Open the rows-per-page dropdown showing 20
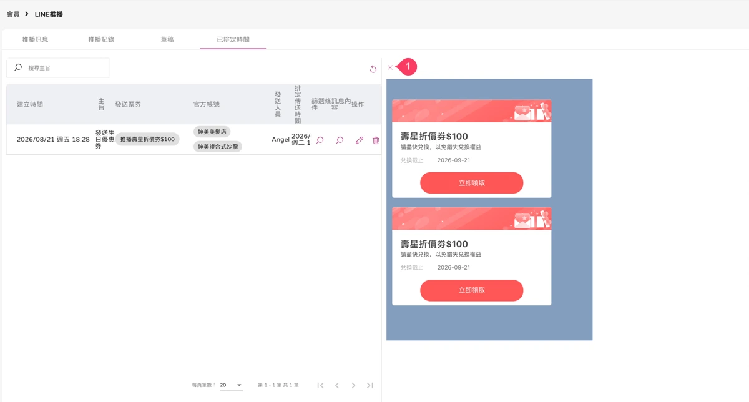Screen dimensions: 749x402 point(231,385)
